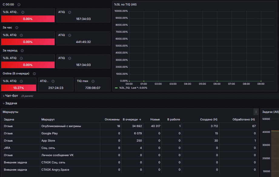The height and width of the screenshot is (177, 279).
Task: Click the 34 692 queue value
Action: pyautogui.click(x=137, y=126)
